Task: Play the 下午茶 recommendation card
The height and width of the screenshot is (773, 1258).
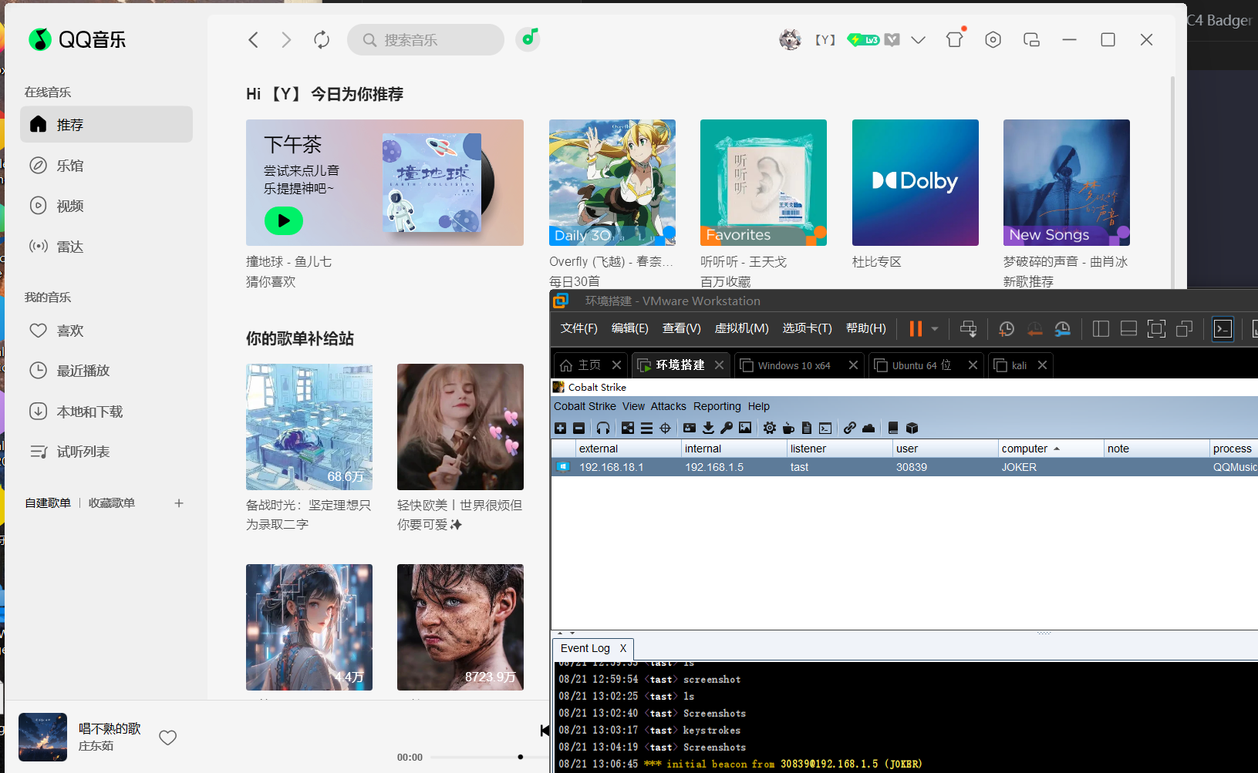Action: [x=284, y=221]
